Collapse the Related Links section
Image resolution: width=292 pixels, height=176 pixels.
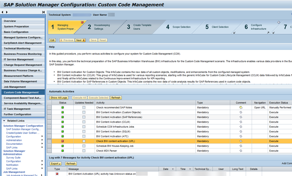(x=4, y=121)
